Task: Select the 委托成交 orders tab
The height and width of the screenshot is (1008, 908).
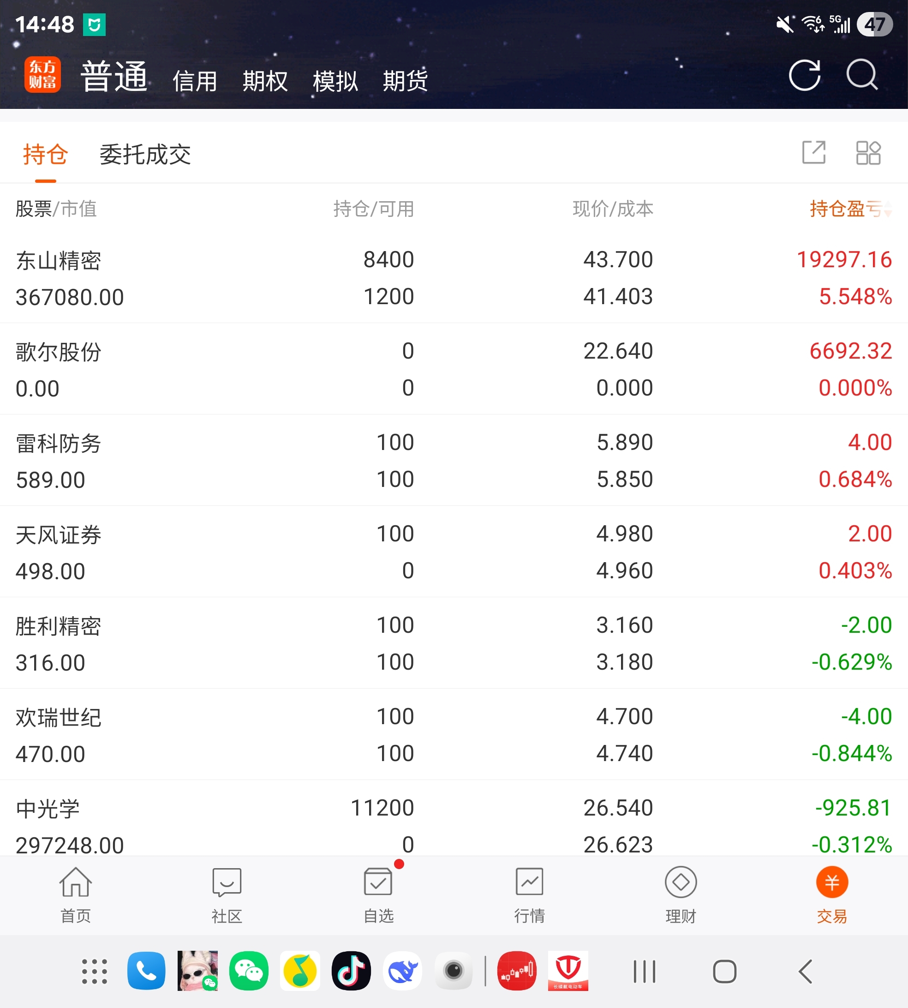Action: 145,154
